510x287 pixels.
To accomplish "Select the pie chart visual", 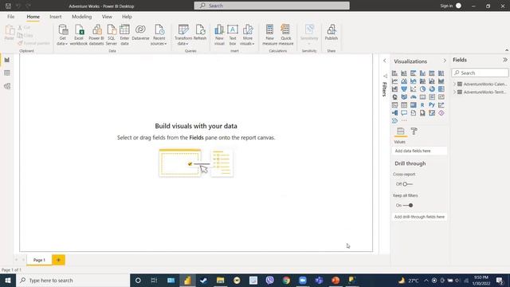I will point(422,88).
